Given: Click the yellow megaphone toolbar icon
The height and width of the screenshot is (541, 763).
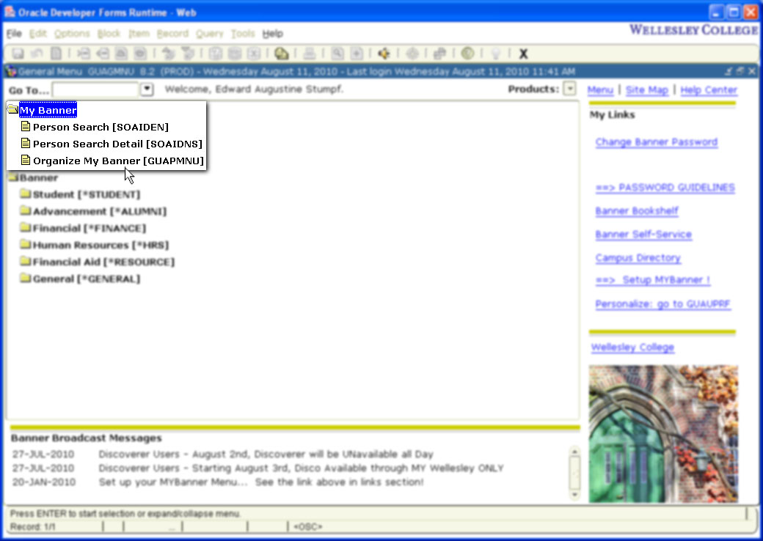Looking at the screenshot, I should 384,54.
